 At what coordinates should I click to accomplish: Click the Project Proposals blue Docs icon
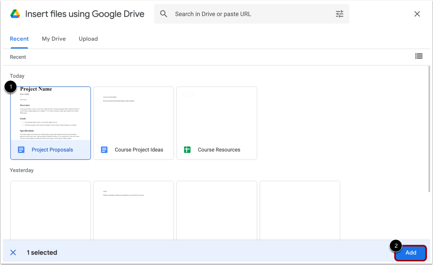click(21, 149)
